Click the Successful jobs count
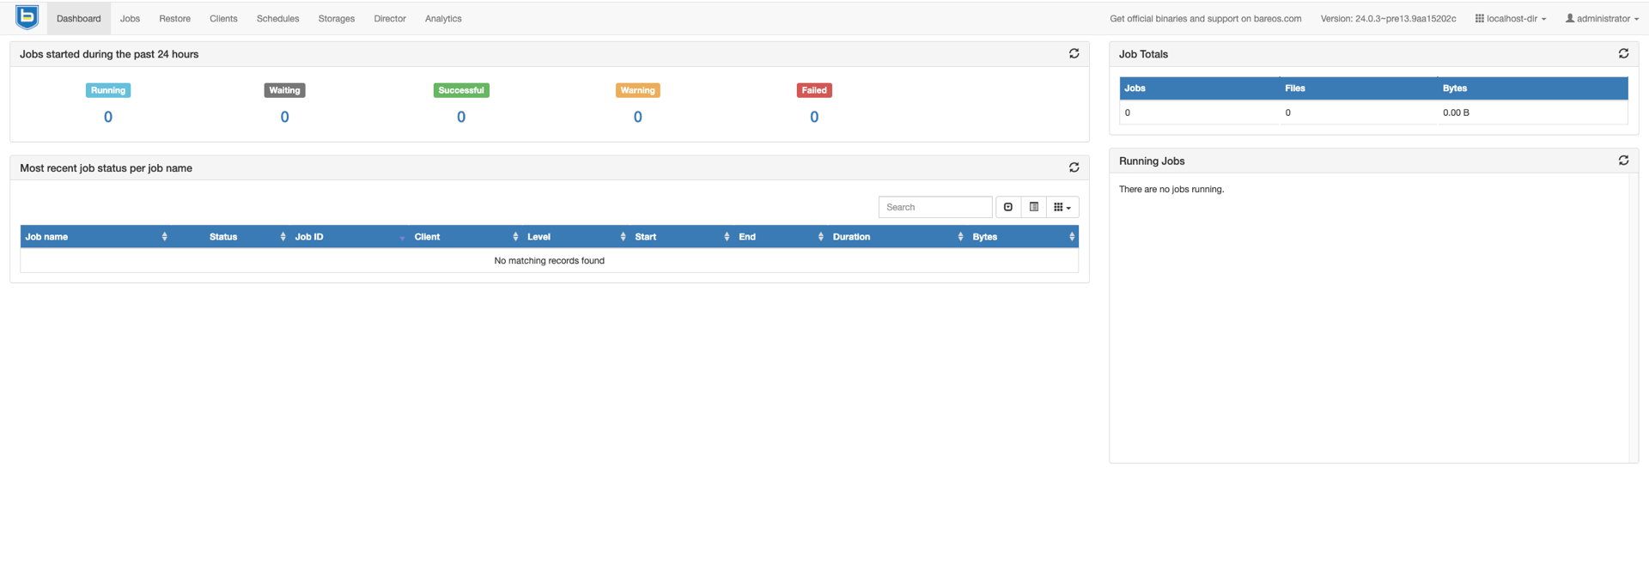Viewport: 1649px width, 571px height. coord(461,118)
